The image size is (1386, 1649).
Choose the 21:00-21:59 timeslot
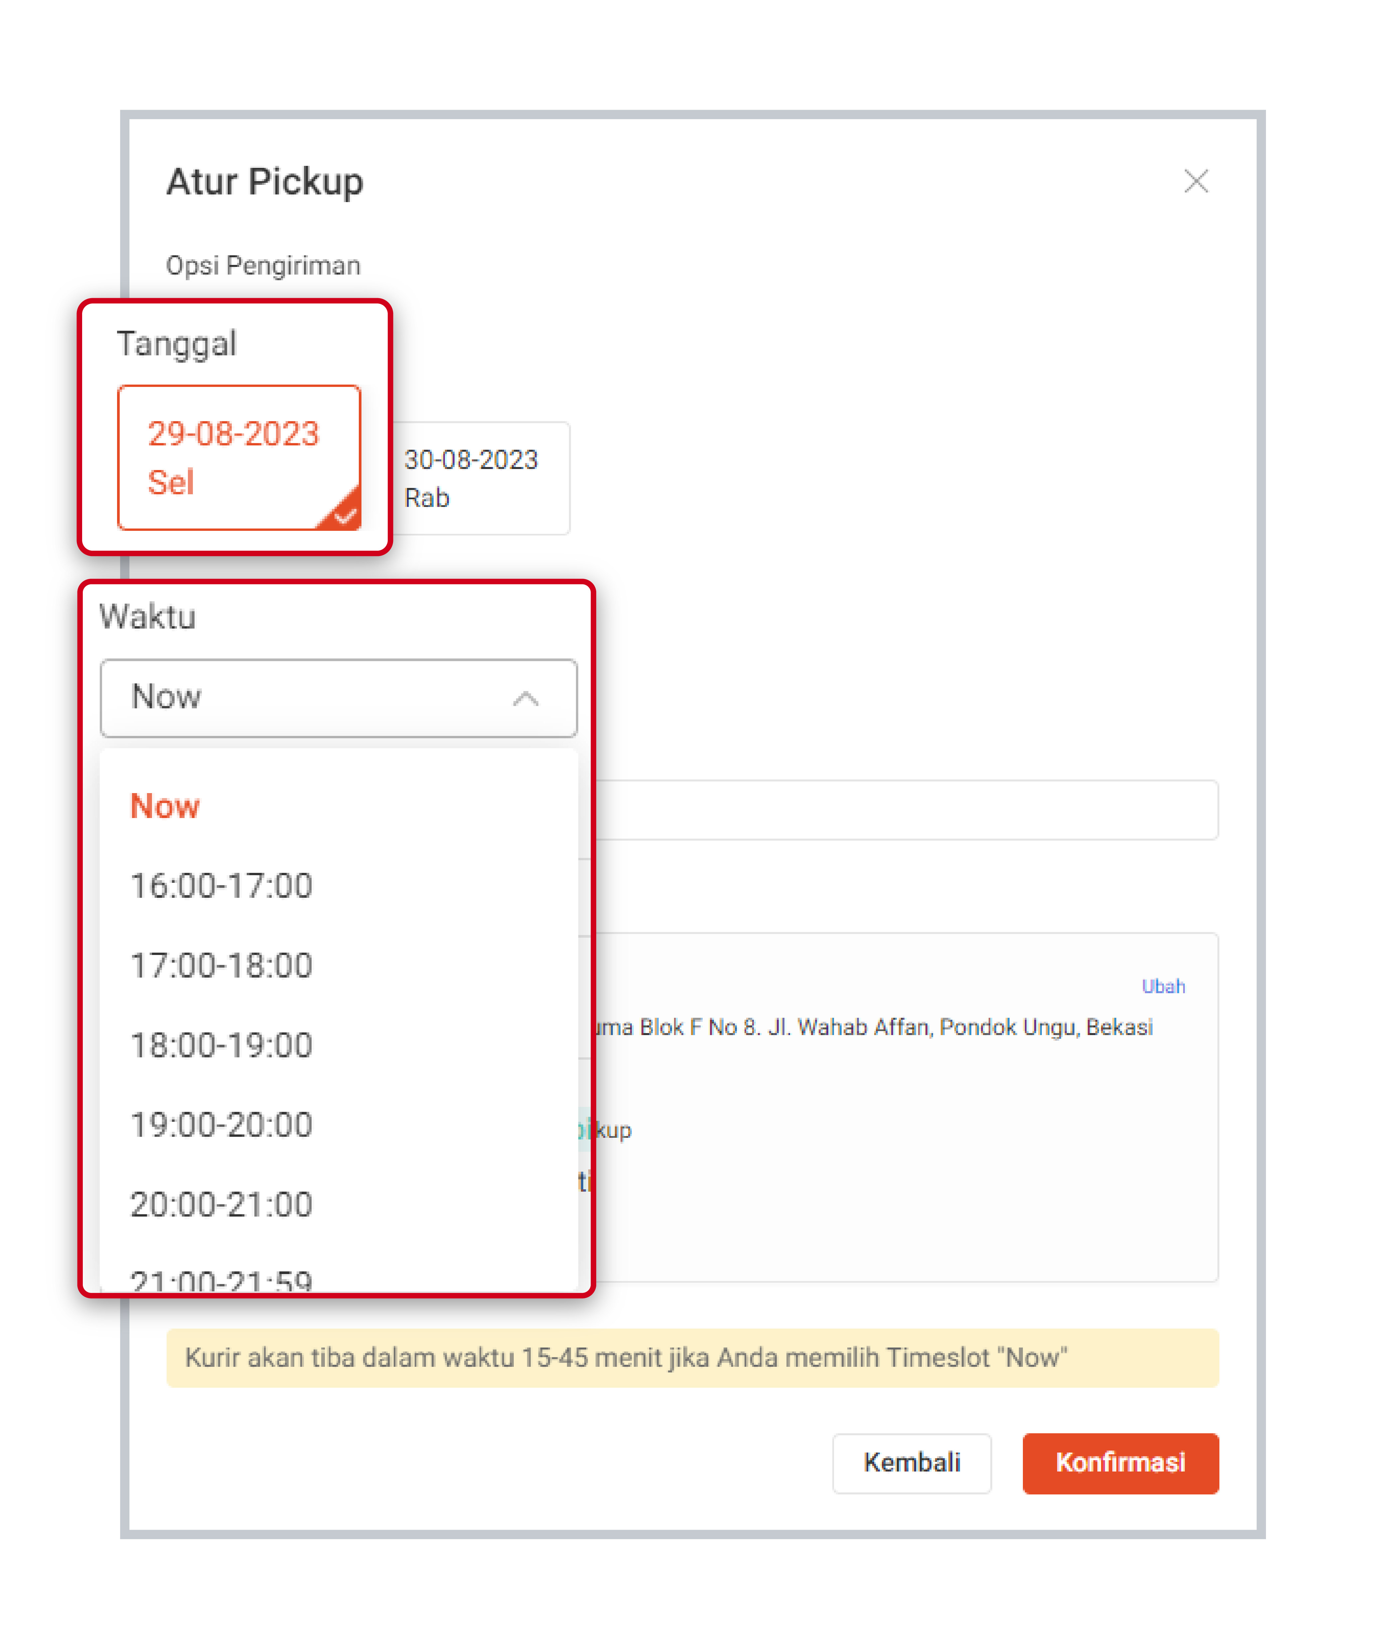pyautogui.click(x=221, y=1278)
